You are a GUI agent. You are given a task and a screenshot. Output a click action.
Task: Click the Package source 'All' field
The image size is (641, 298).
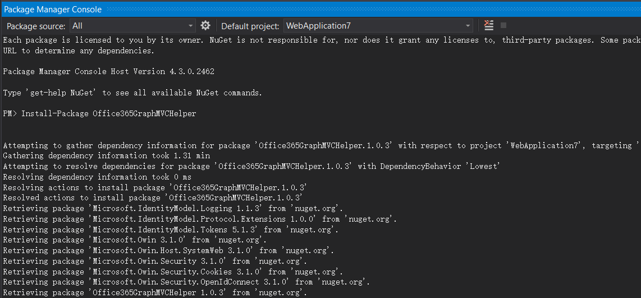pyautogui.click(x=128, y=26)
